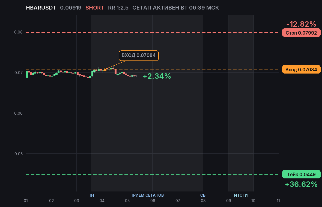Screen dimensions: 322x207
Task: Click the SHORT direction label
Action: pyautogui.click(x=95, y=8)
